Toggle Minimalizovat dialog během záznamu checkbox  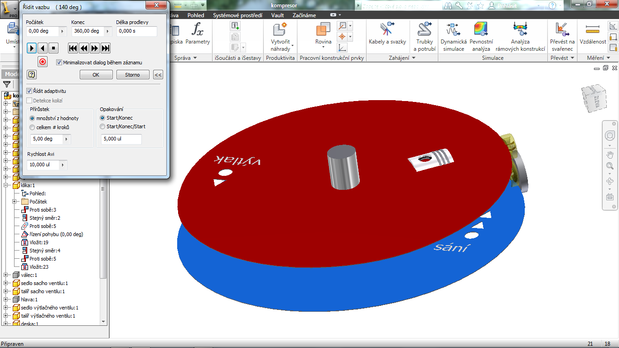pyautogui.click(x=59, y=63)
